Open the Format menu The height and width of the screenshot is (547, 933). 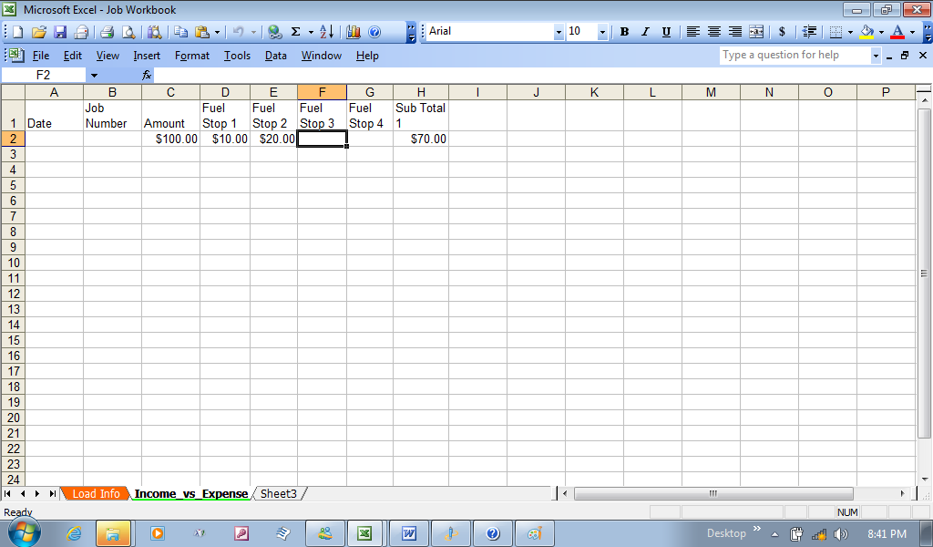(192, 56)
